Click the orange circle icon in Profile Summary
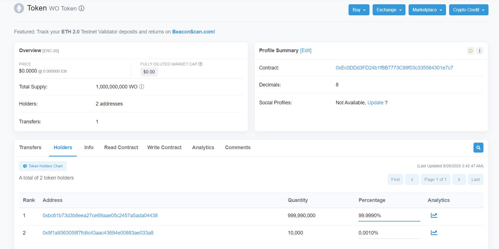 471,51
